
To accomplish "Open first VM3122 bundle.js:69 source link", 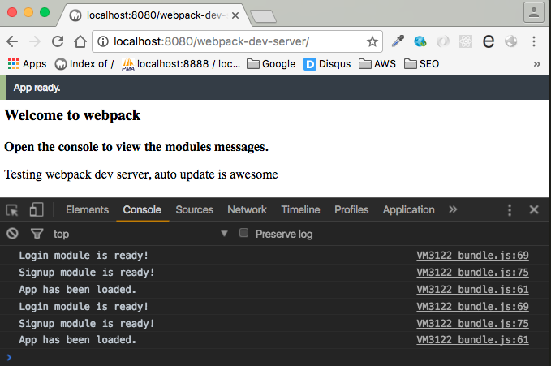I will pos(472,256).
